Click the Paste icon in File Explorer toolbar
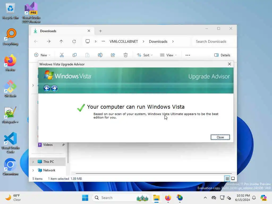 coord(87,55)
